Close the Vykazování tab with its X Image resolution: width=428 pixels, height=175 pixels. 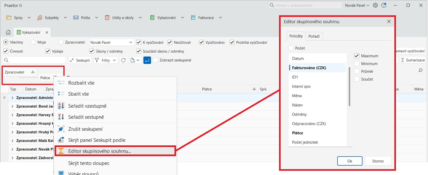[47, 33]
